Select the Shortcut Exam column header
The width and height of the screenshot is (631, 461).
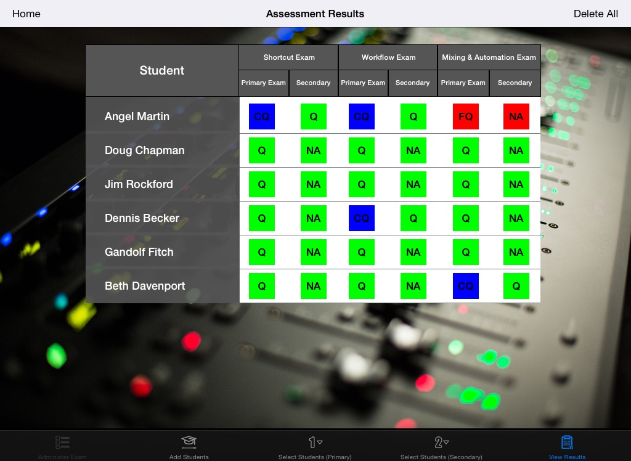tap(288, 57)
